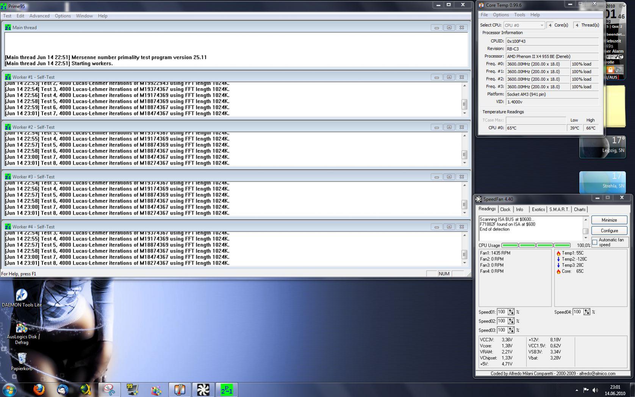
Task: Click the Temp1 flame status icon
Action: click(558, 253)
